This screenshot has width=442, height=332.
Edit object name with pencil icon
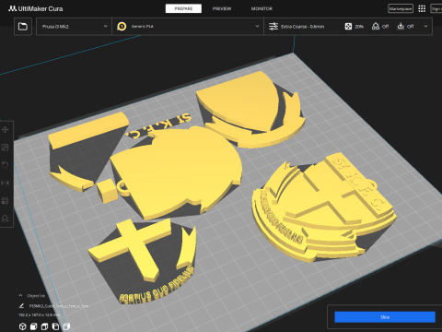(21, 306)
